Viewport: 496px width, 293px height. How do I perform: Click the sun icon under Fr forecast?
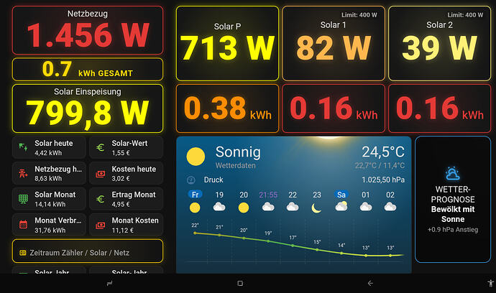(195, 208)
